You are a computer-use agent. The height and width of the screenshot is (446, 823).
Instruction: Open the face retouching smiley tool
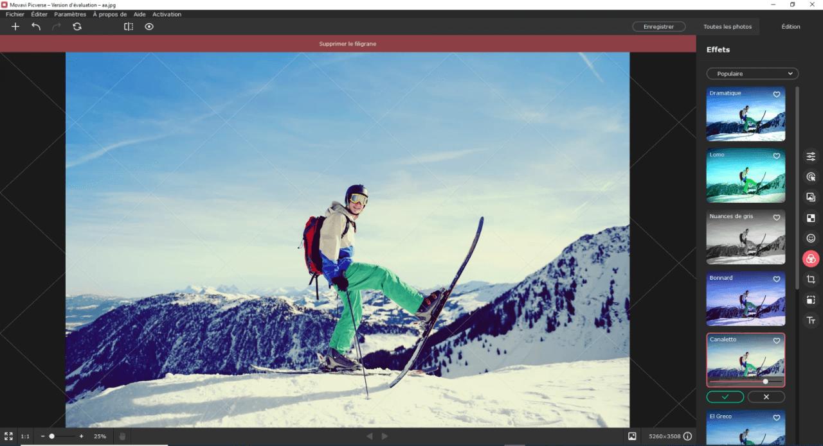(811, 238)
